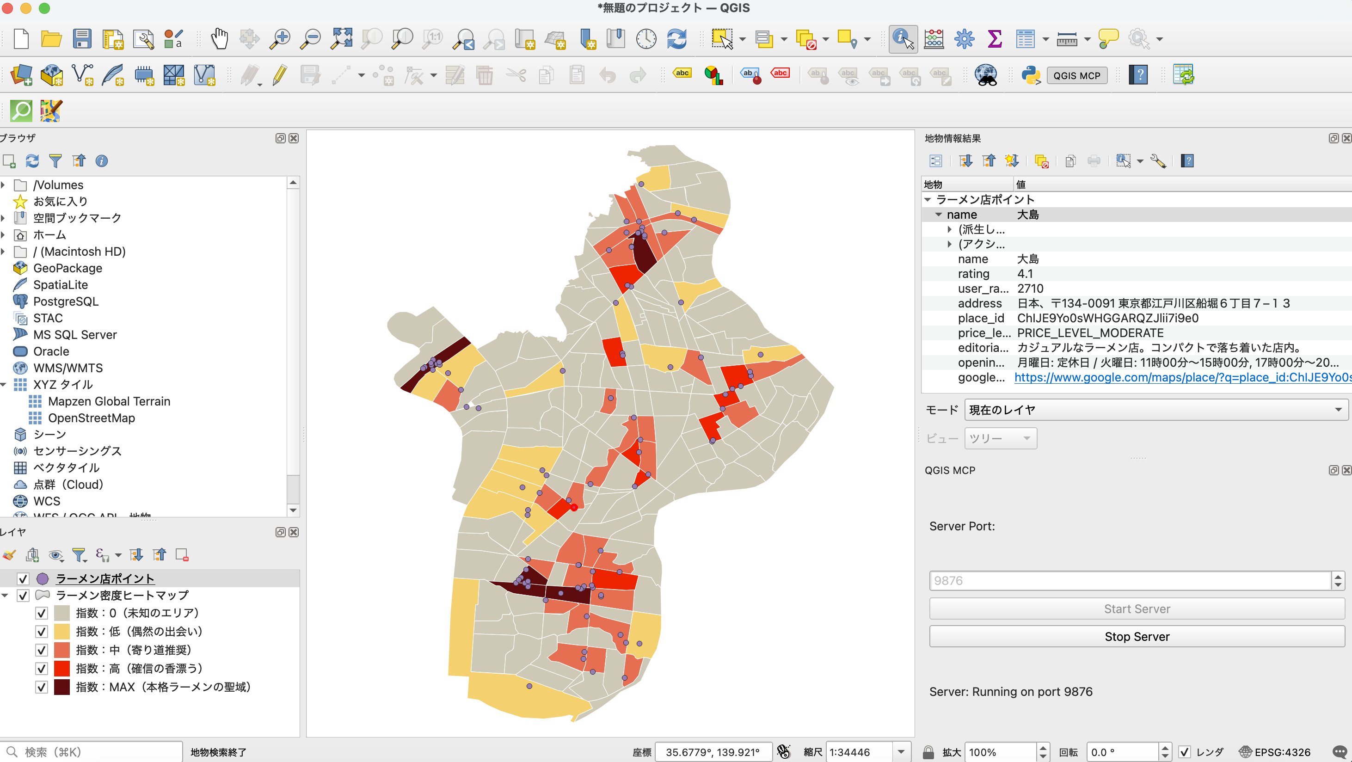Uncheck the 指数：高（確信の香漂う） class
1352x762 pixels.
[x=42, y=668]
